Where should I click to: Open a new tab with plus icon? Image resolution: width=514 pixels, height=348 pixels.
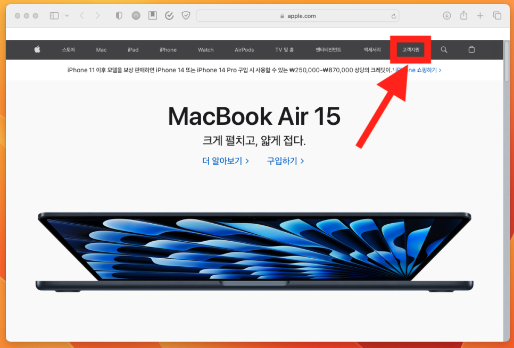pos(480,15)
